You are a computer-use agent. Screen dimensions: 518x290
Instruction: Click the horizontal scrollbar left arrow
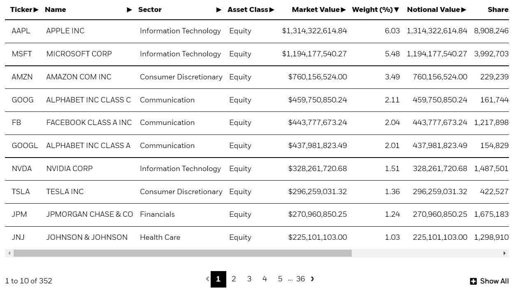tap(9, 253)
